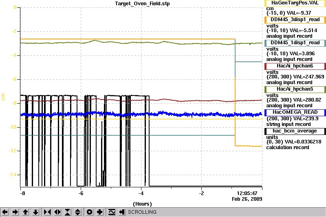The width and height of the screenshot is (326, 217).
Task: Select the hac_bcm_average curve legend
Action: 295,131
